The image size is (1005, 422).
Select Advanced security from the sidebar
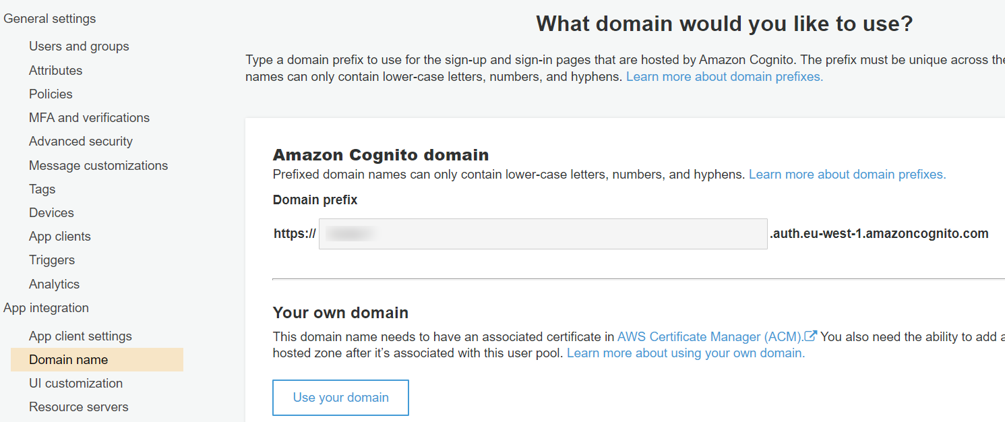pyautogui.click(x=80, y=141)
